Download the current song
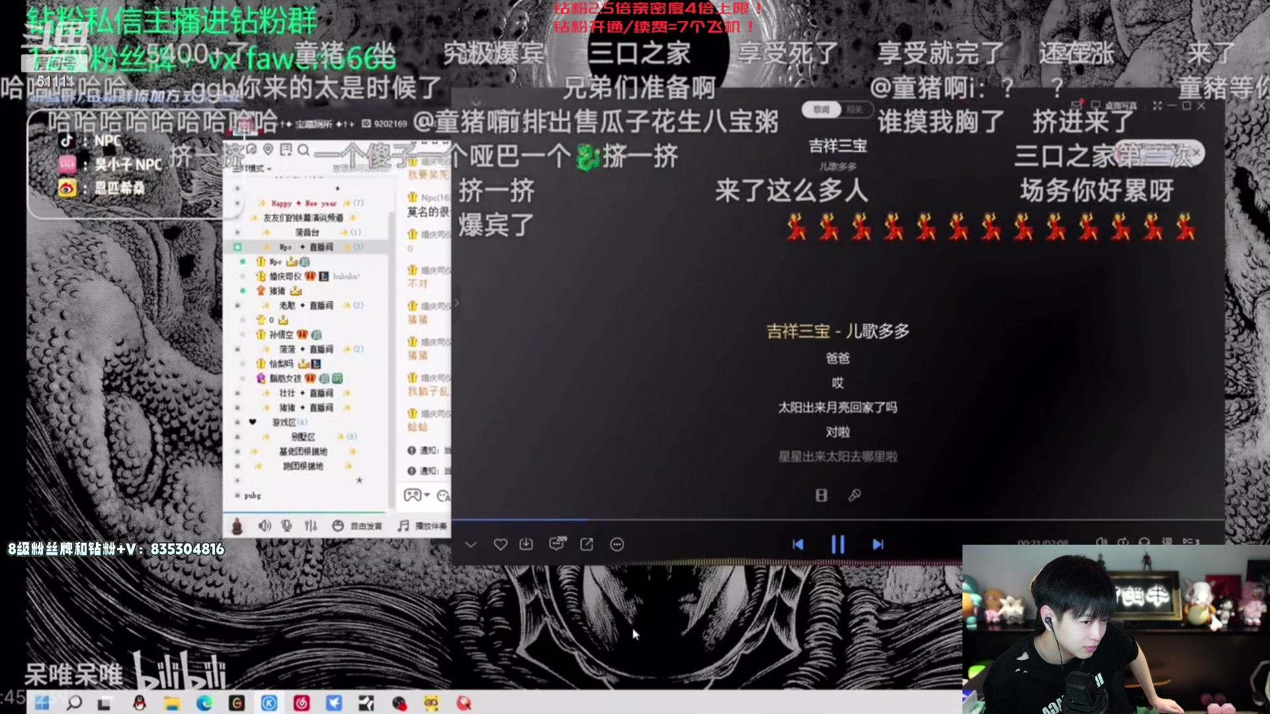 pyautogui.click(x=526, y=544)
